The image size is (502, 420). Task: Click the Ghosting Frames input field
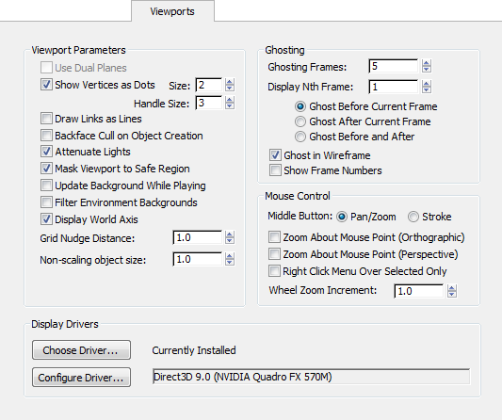tap(393, 66)
